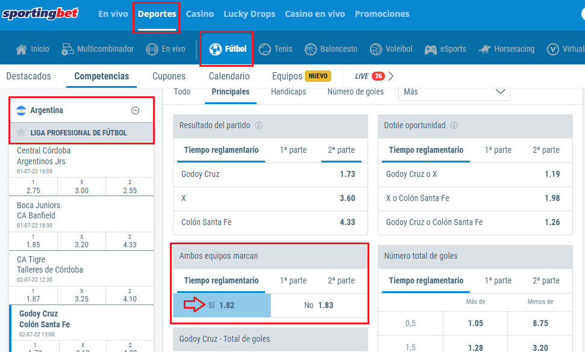Open the Promociones menu
Screen dimensions: 585x352
[382, 14]
